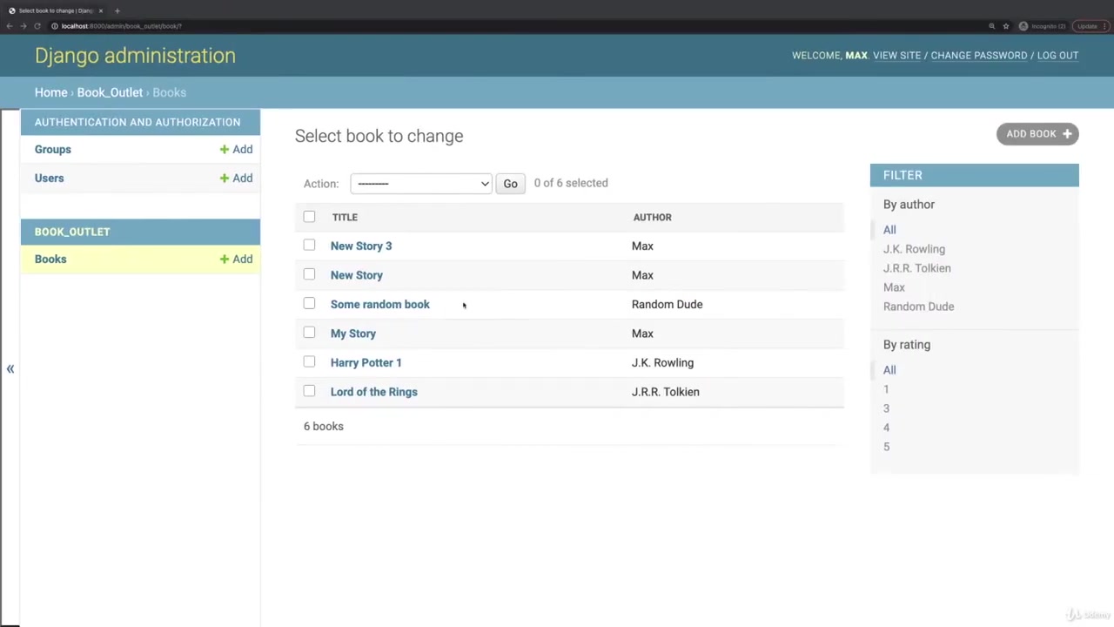1114x627 pixels.
Task: Reload the page with the browser refresh icon
Action: (x=37, y=26)
